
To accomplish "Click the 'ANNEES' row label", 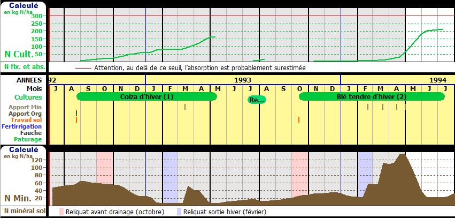I will (29, 80).
